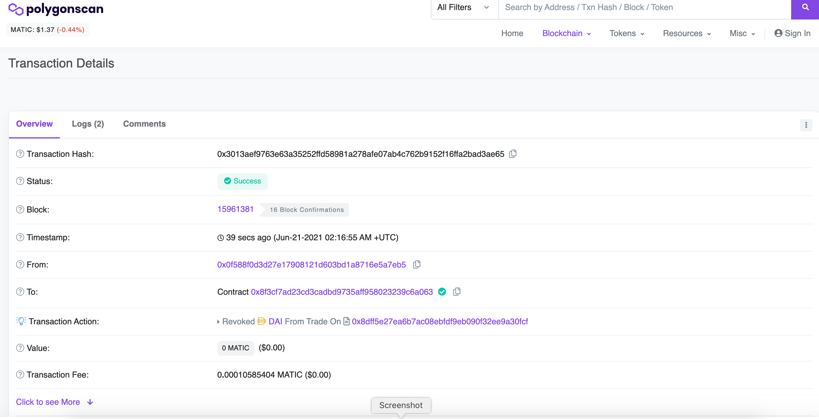Select the transaction hash text
This screenshot has height=419, width=819.
click(361, 154)
